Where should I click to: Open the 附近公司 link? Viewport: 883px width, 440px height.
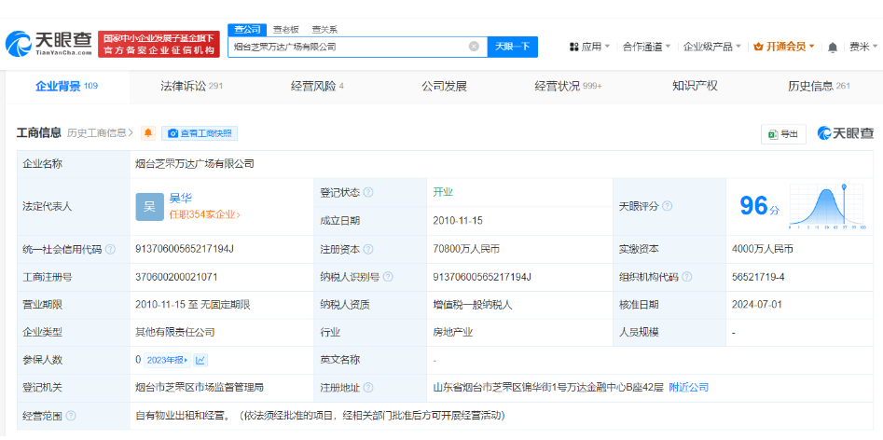689,387
